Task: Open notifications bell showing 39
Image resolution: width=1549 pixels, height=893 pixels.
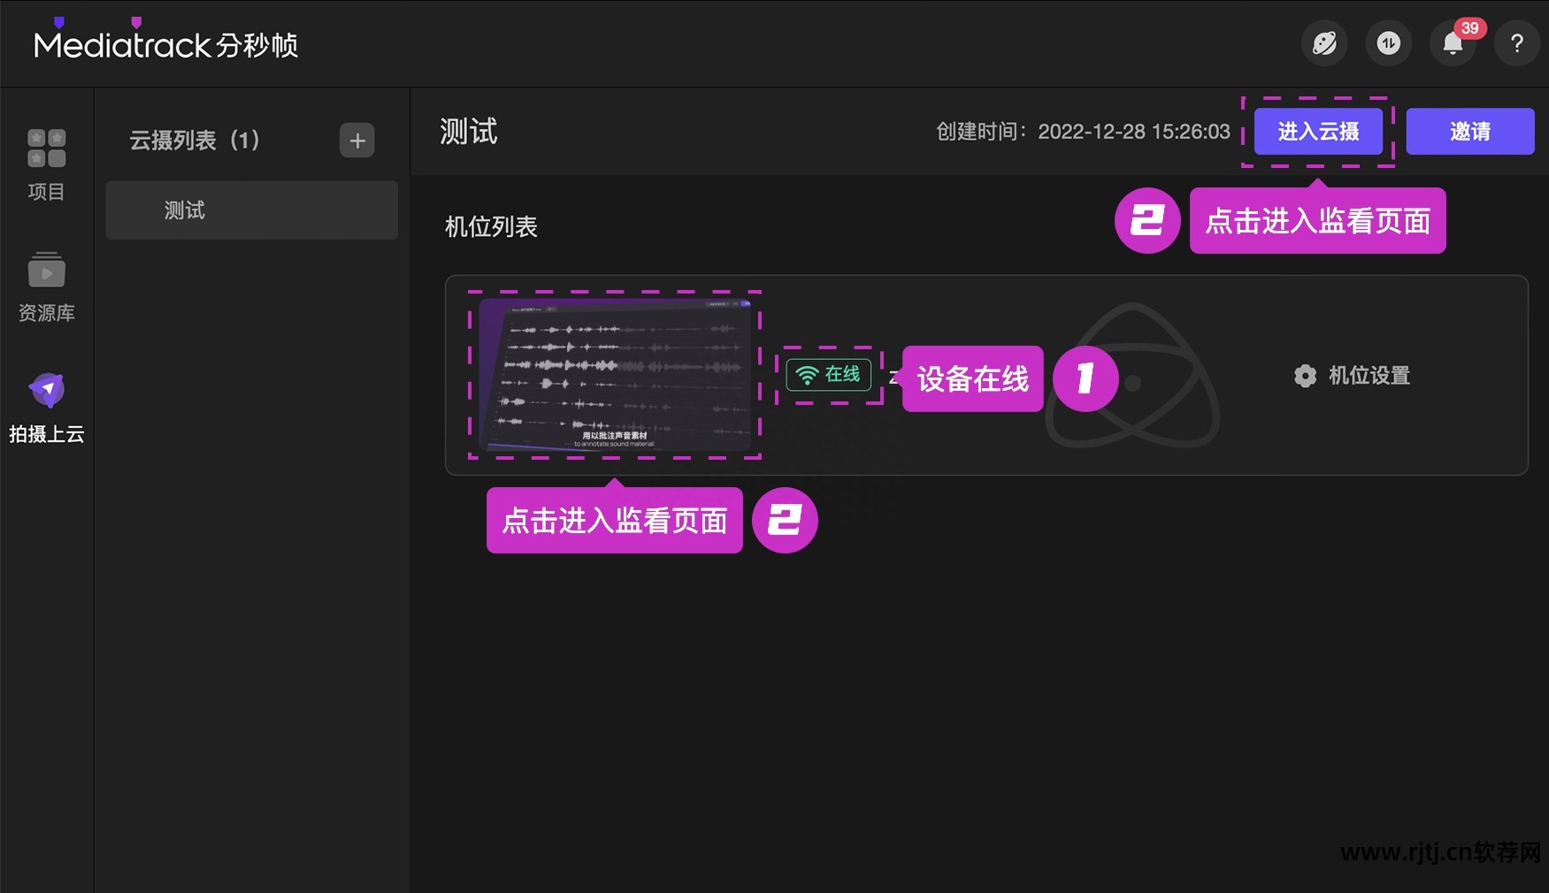Action: (x=1453, y=43)
